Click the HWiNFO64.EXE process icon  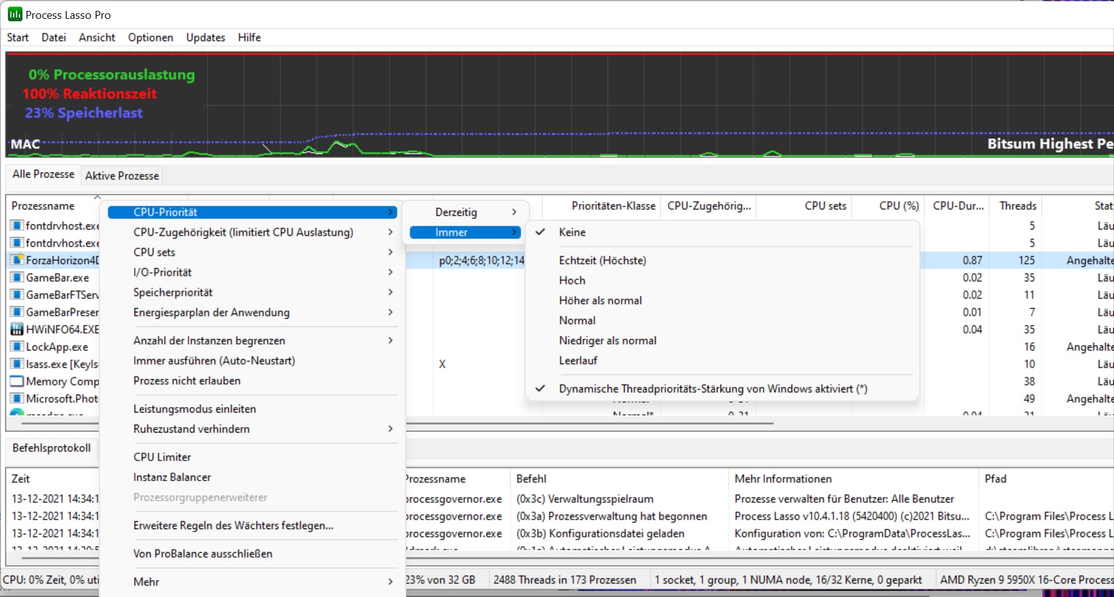17,329
